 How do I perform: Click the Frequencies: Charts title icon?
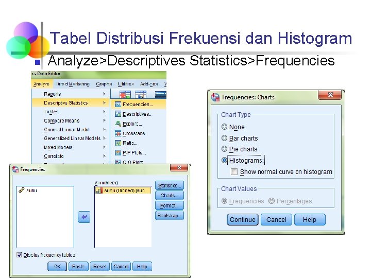[215, 97]
